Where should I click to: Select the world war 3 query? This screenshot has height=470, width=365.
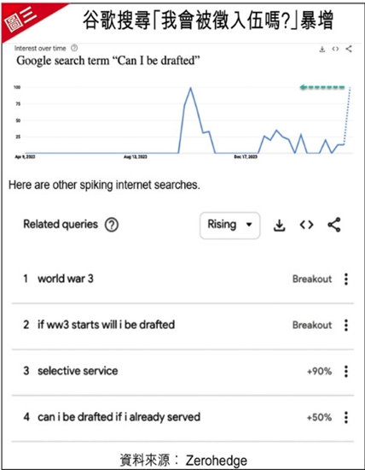point(66,279)
